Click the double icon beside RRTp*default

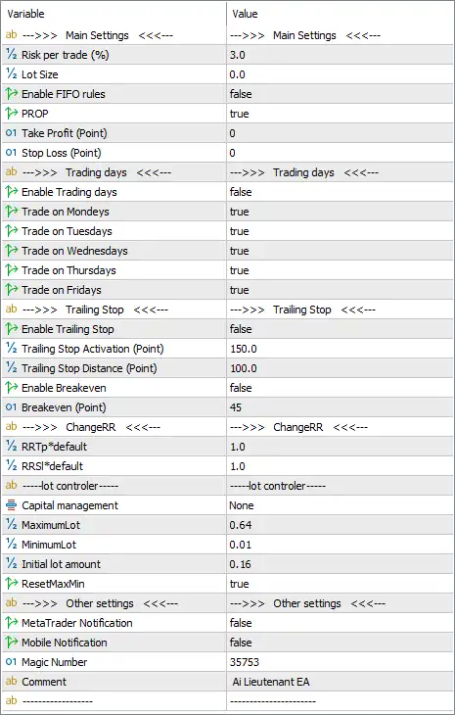coord(11,447)
